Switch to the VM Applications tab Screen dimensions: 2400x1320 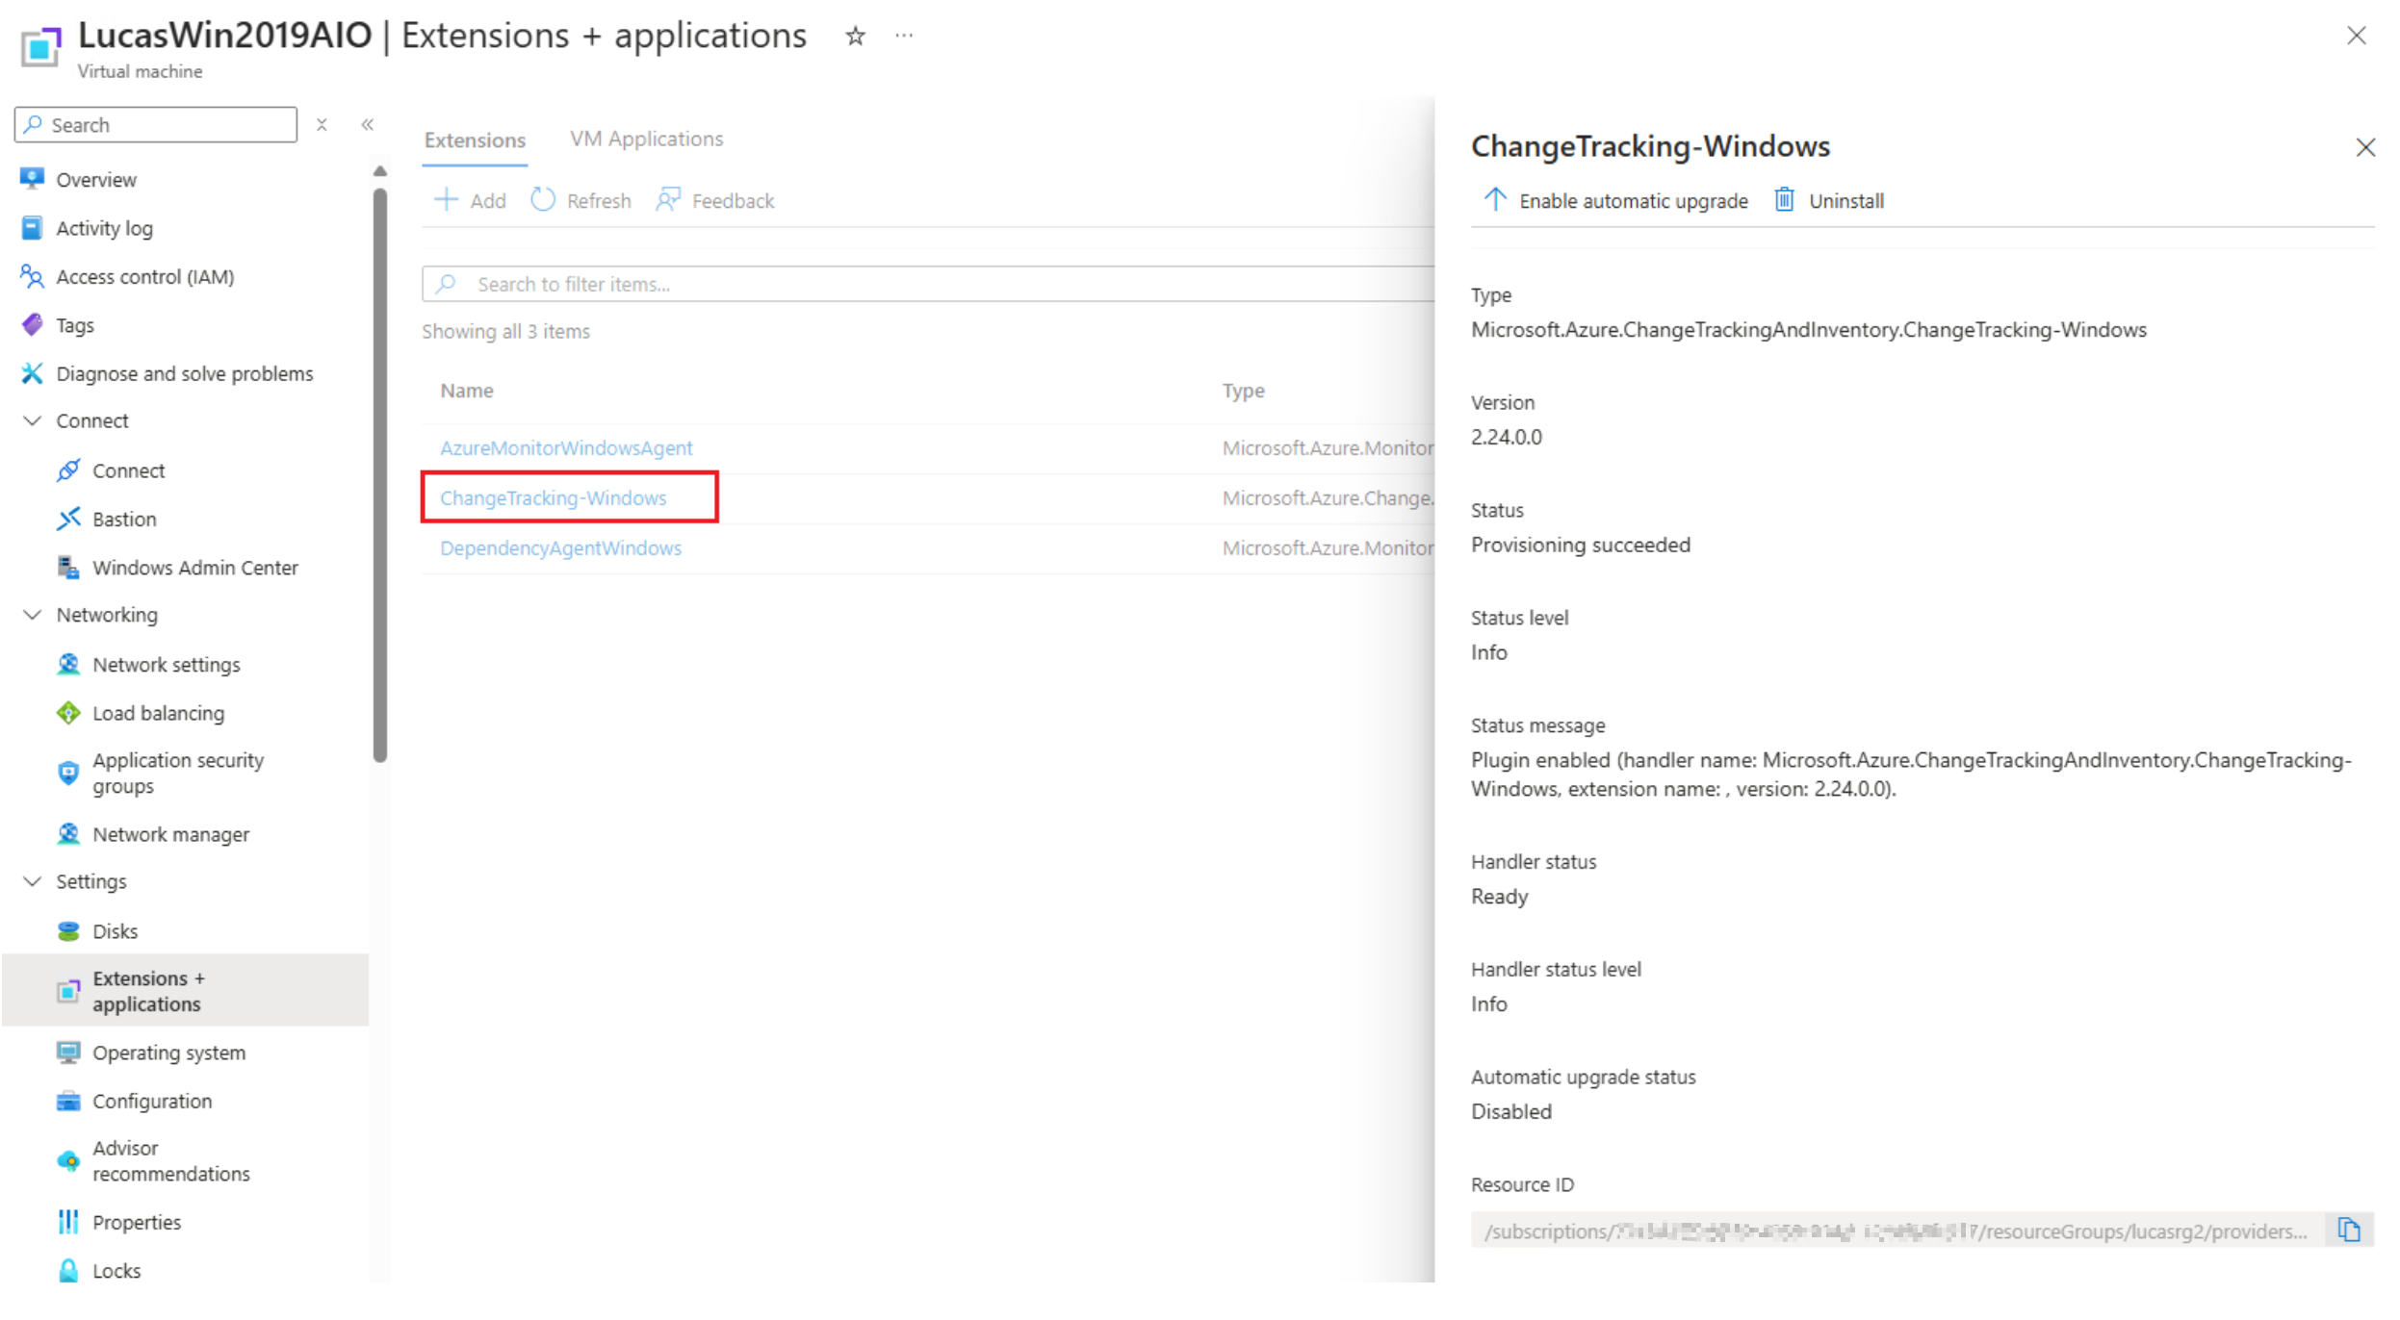tap(646, 139)
